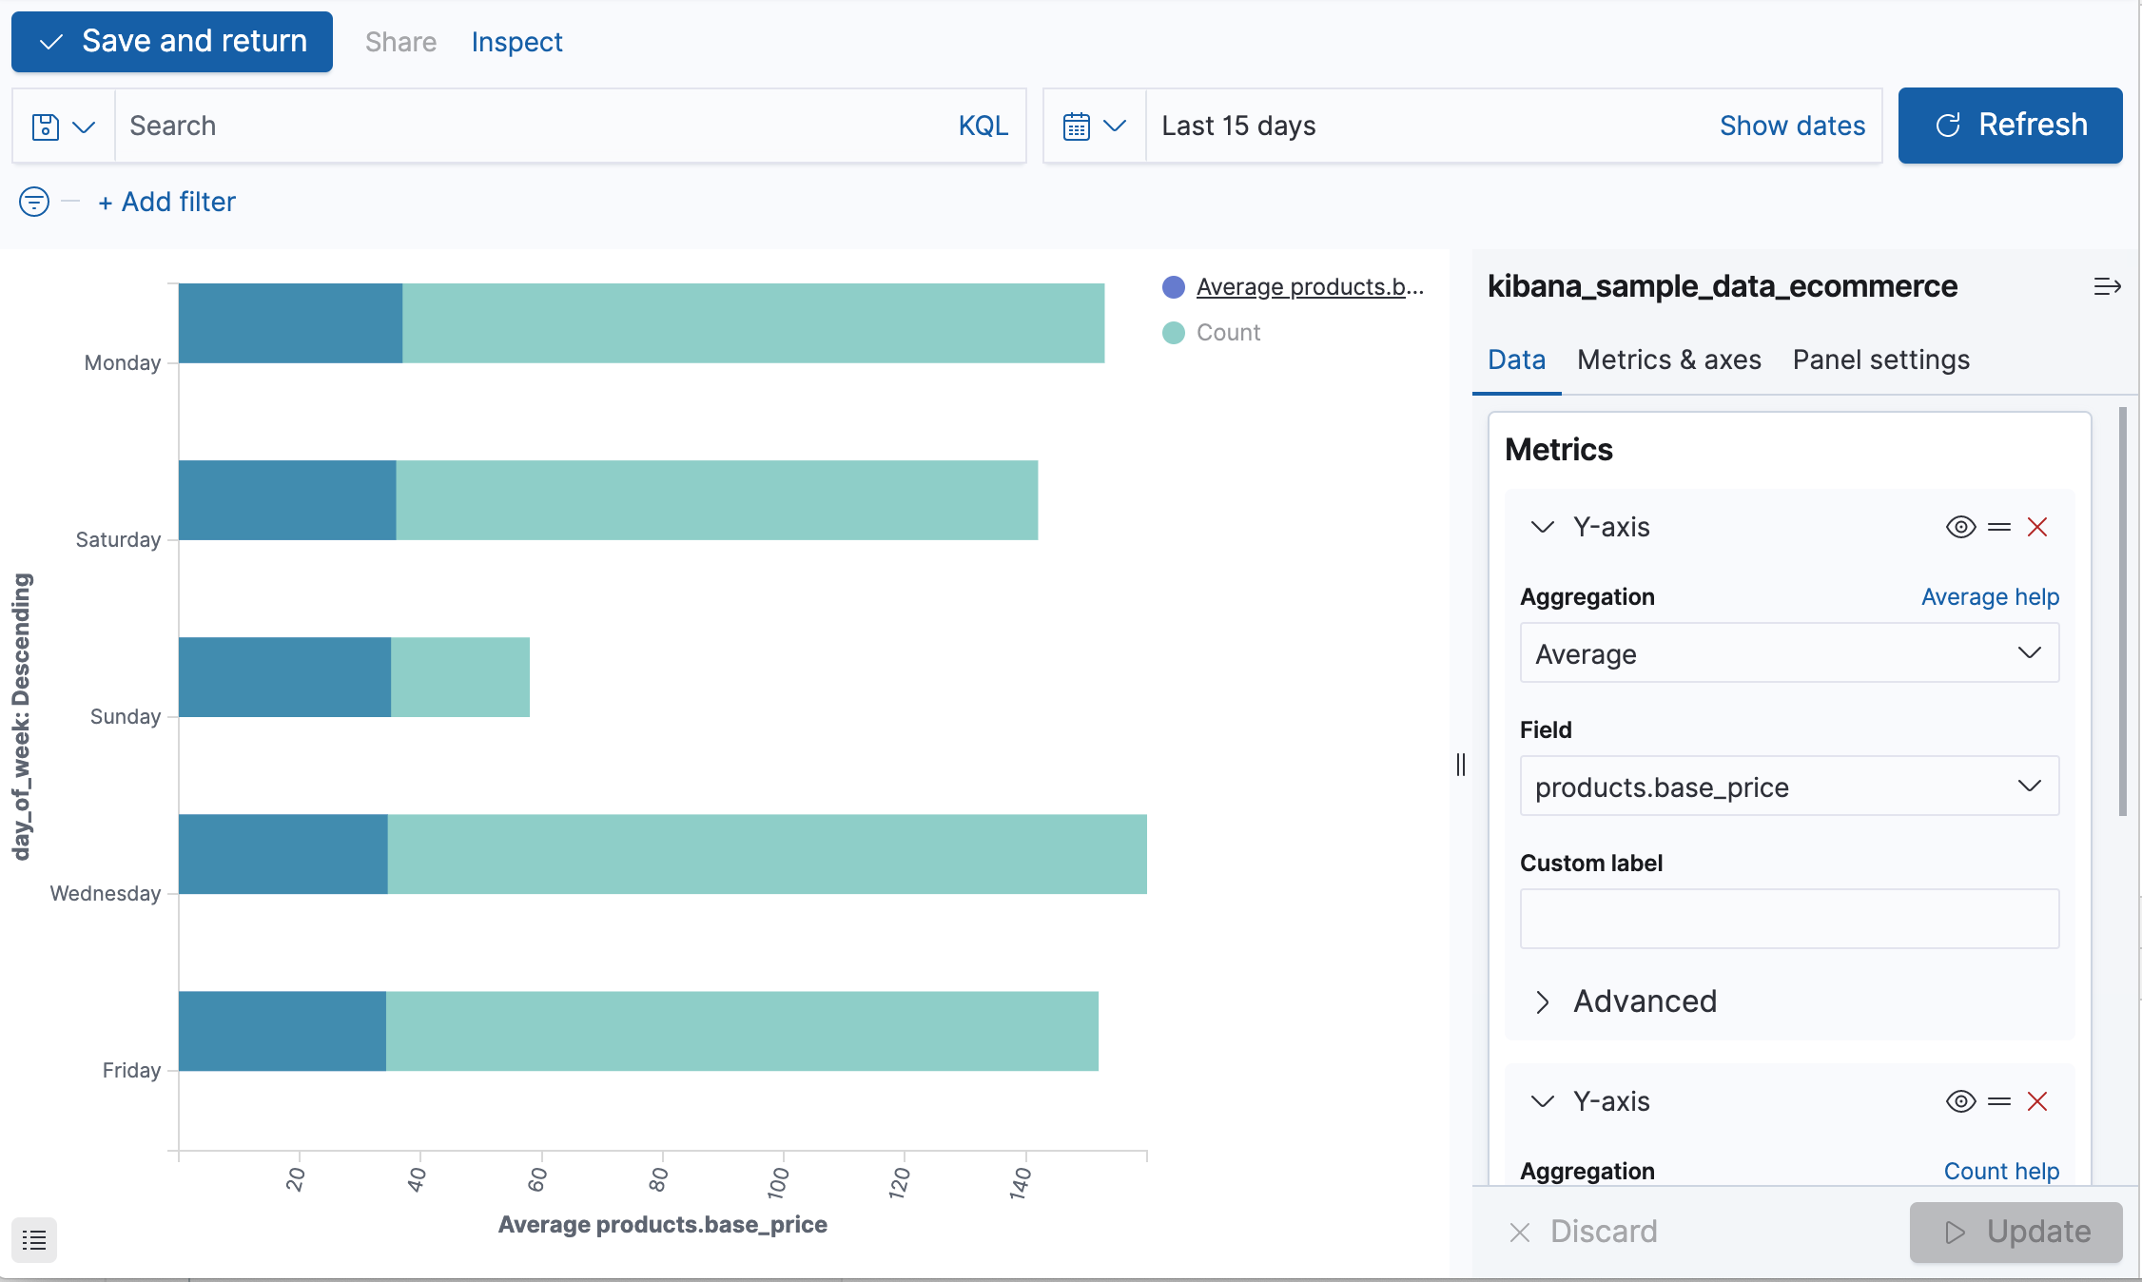2142x1282 pixels.
Task: Remove the second Y-axis Count metric
Action: [x=2036, y=1101]
